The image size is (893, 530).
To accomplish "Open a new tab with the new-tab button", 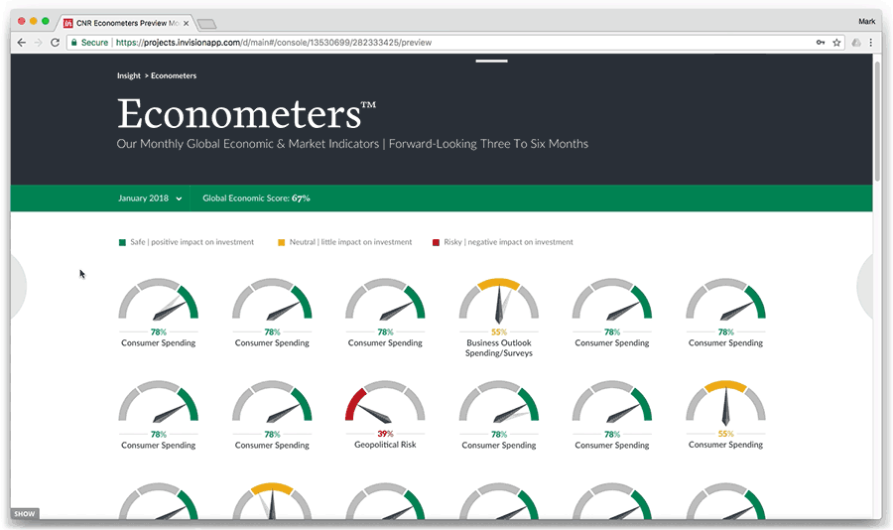I will point(206,24).
